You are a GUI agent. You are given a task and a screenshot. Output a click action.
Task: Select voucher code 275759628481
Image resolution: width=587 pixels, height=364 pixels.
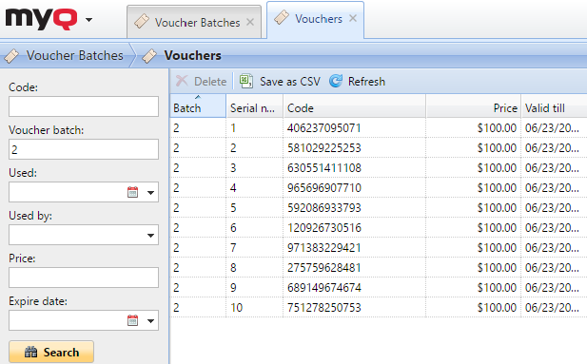pyautogui.click(x=323, y=268)
